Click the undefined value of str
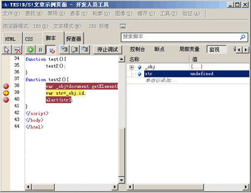The height and width of the screenshot is (193, 251). 202,74
